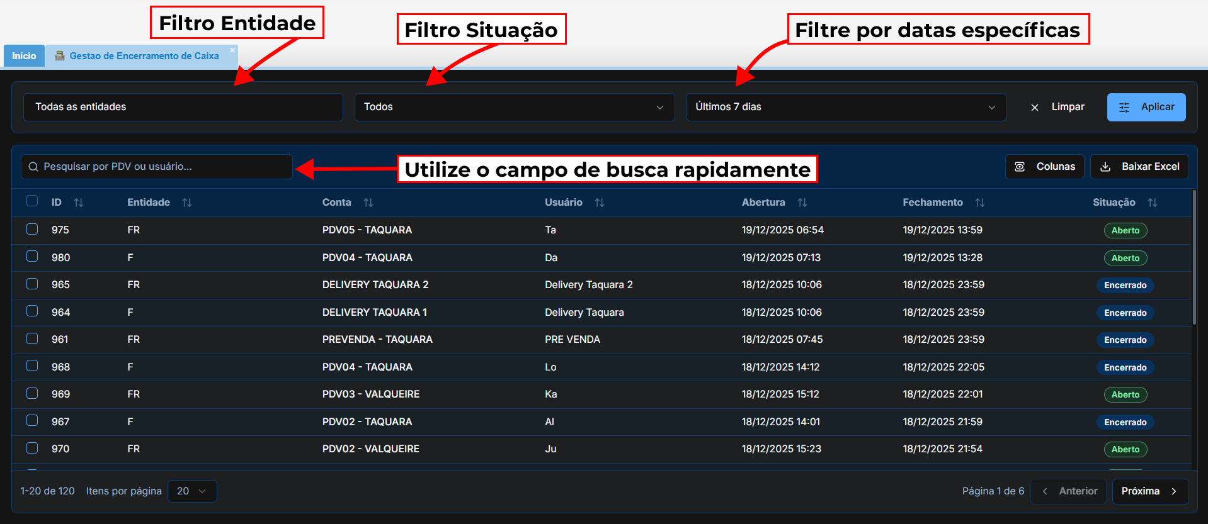Viewport: 1208px width, 524px height.
Task: Click the Baixar Excel button
Action: (x=1139, y=167)
